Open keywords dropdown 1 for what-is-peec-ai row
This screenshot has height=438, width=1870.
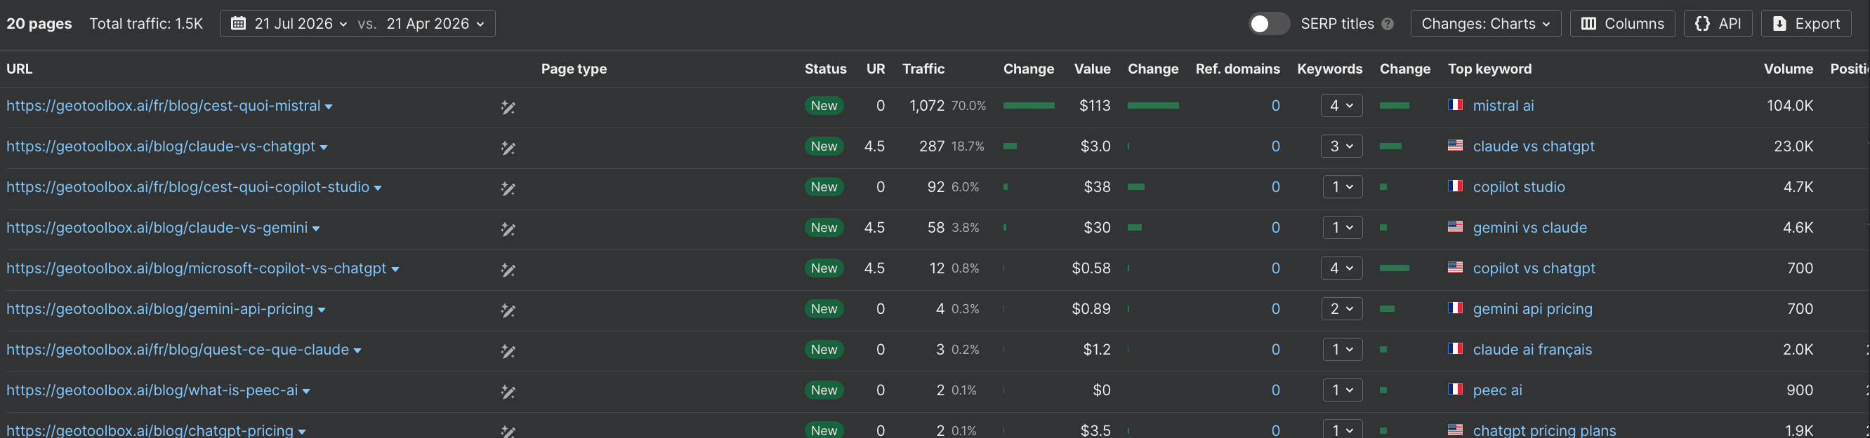point(1341,390)
